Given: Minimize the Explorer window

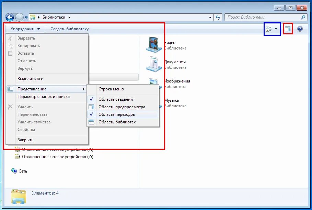Looking at the screenshot, I should click(x=279, y=8).
